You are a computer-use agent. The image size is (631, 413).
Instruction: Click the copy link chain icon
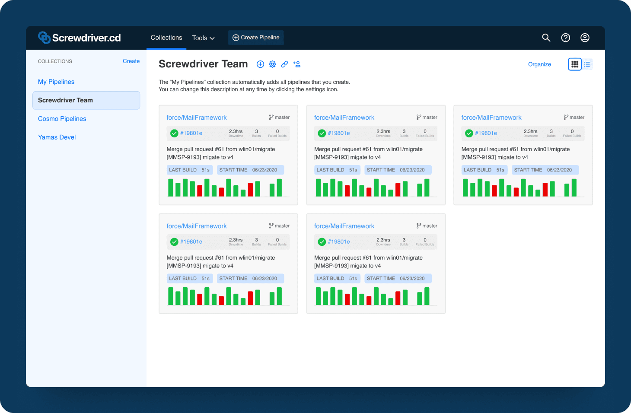pyautogui.click(x=284, y=64)
